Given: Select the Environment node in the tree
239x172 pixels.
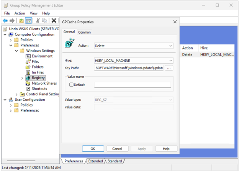Looking at the screenshot, I should click(42, 56).
